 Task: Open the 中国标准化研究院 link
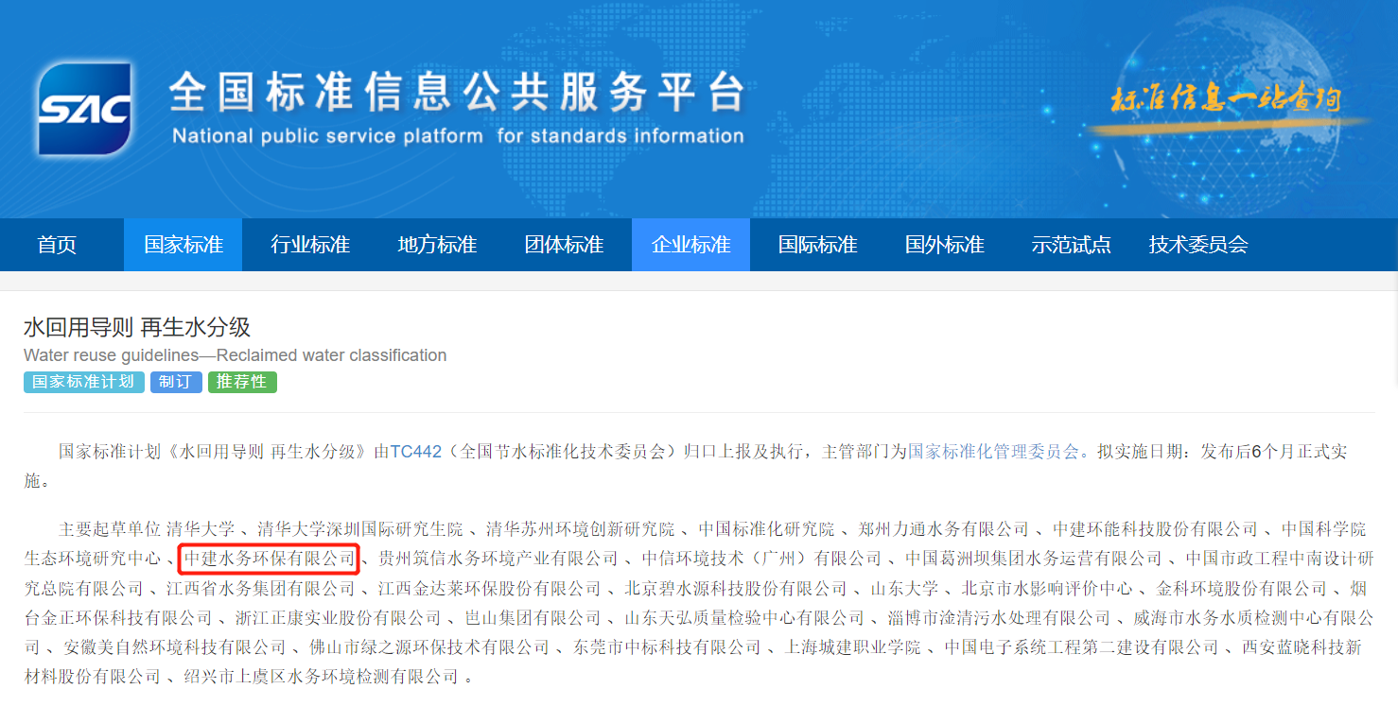pos(767,528)
